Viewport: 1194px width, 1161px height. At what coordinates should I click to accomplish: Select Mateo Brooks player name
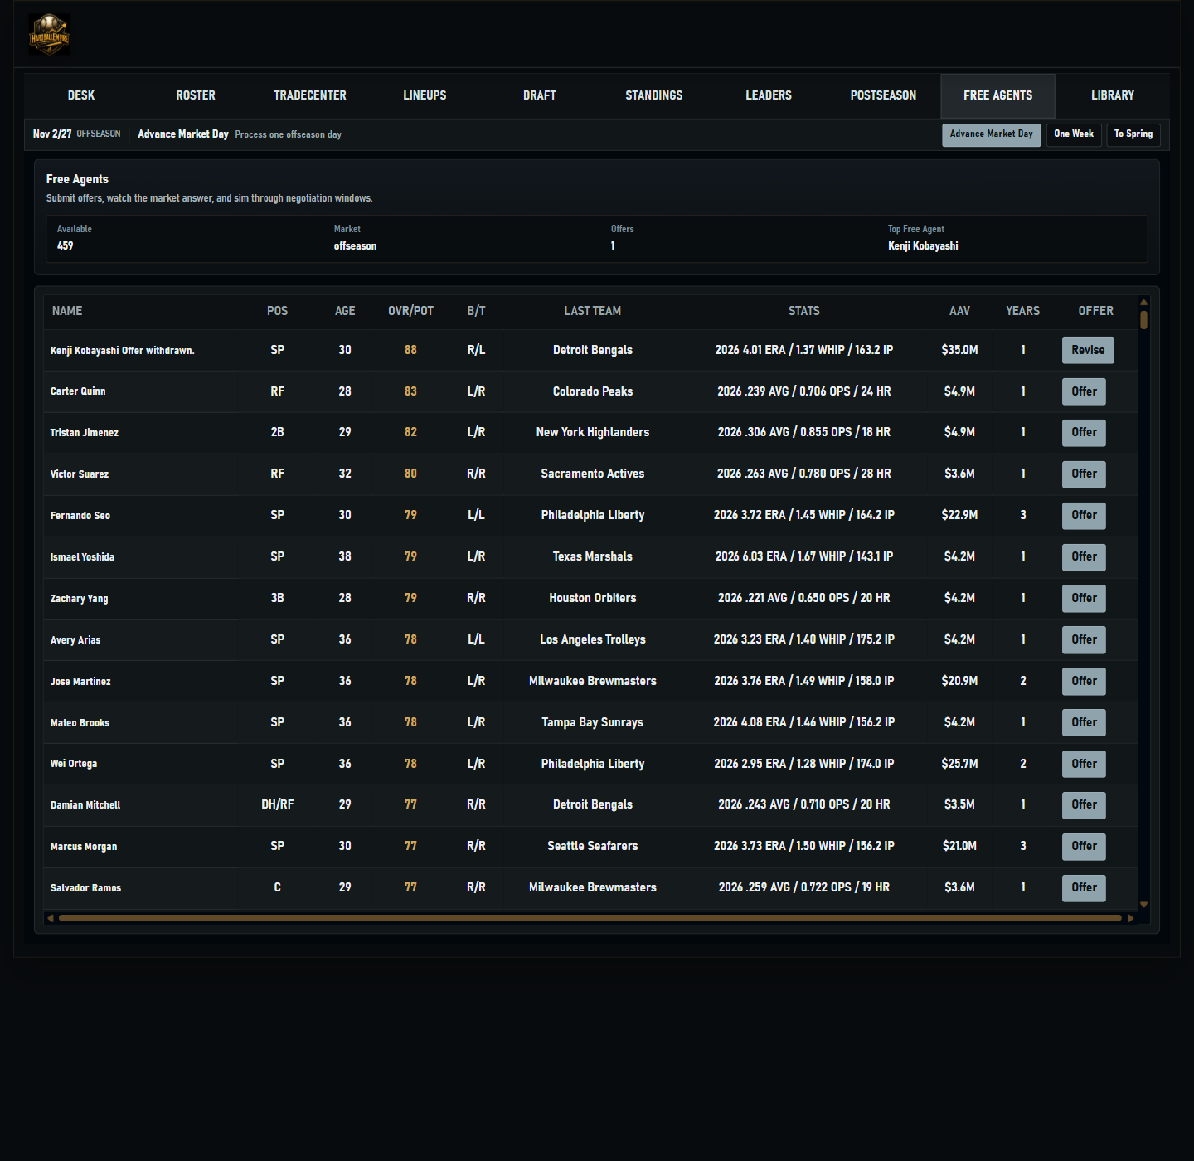(x=80, y=723)
